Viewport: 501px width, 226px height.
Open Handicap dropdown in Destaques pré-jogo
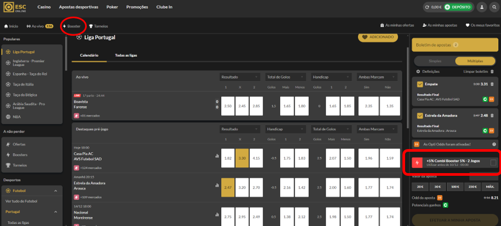[286, 129]
